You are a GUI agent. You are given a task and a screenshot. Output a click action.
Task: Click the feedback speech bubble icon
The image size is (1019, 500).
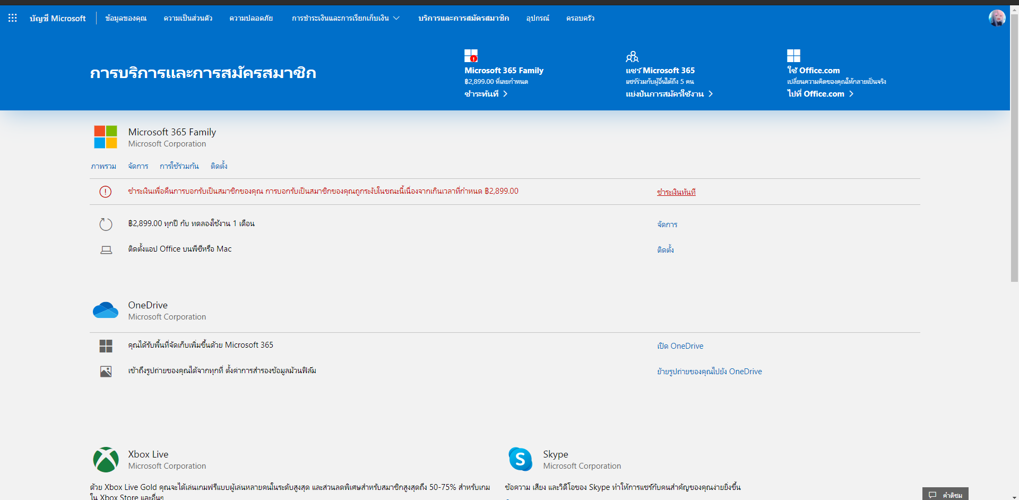932,495
